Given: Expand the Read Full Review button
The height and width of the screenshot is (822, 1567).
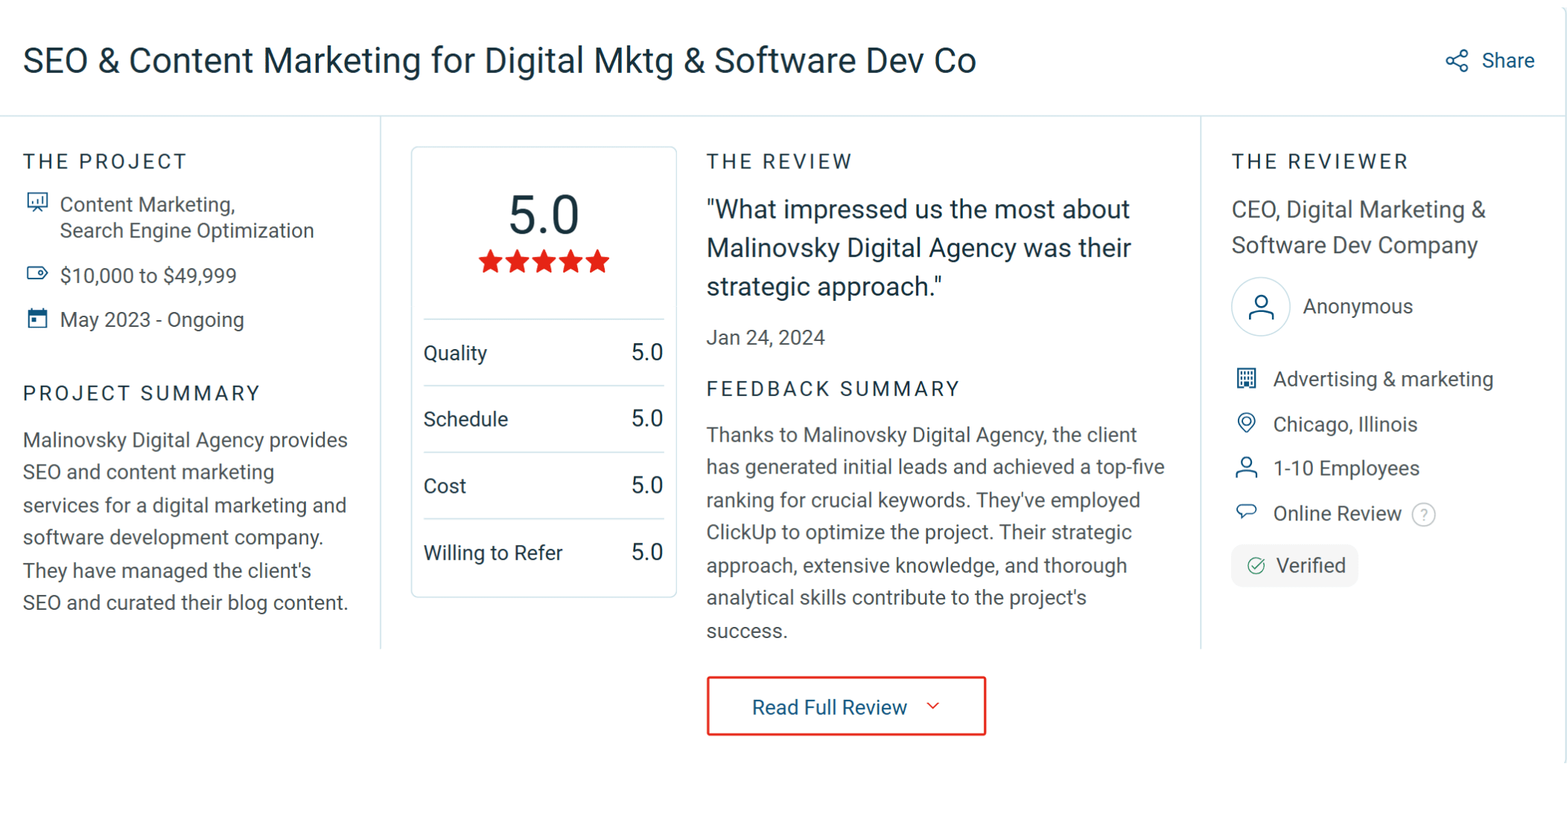Looking at the screenshot, I should tap(845, 707).
